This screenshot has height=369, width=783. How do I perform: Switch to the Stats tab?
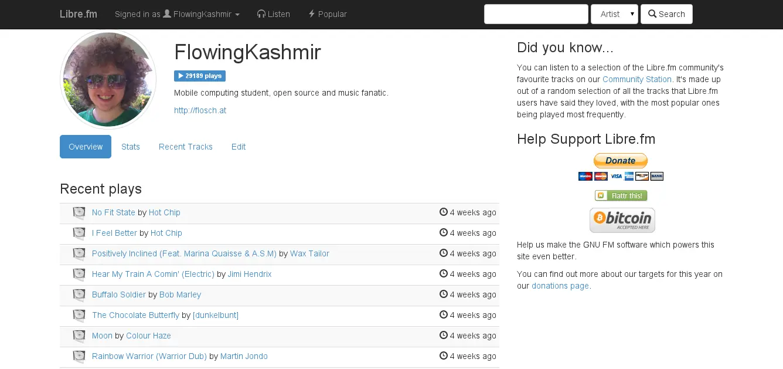tap(131, 147)
